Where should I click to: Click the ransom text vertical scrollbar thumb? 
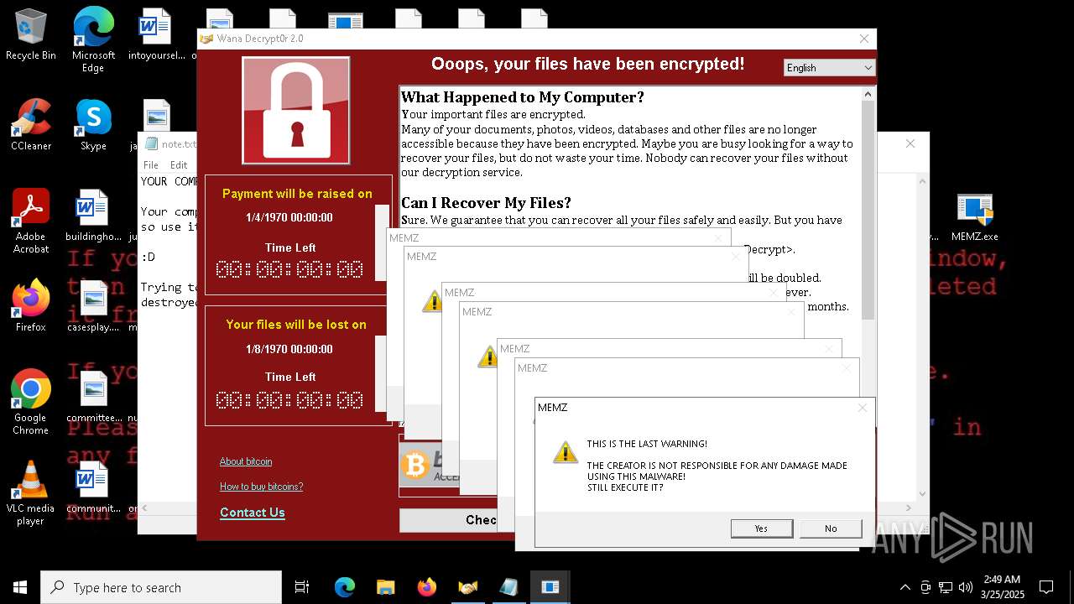[x=868, y=210]
